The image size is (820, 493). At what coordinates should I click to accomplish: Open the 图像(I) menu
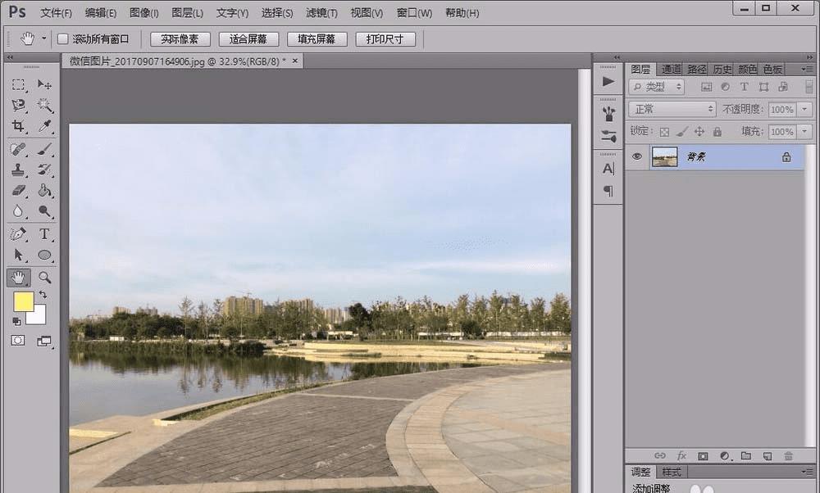pyautogui.click(x=143, y=13)
